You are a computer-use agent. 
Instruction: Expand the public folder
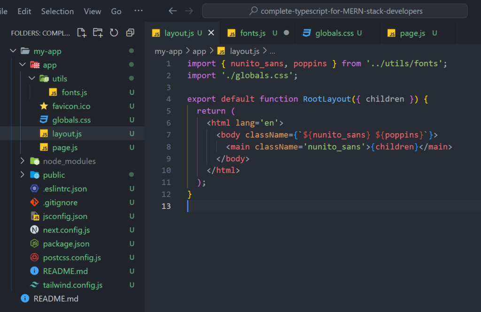(x=22, y=175)
